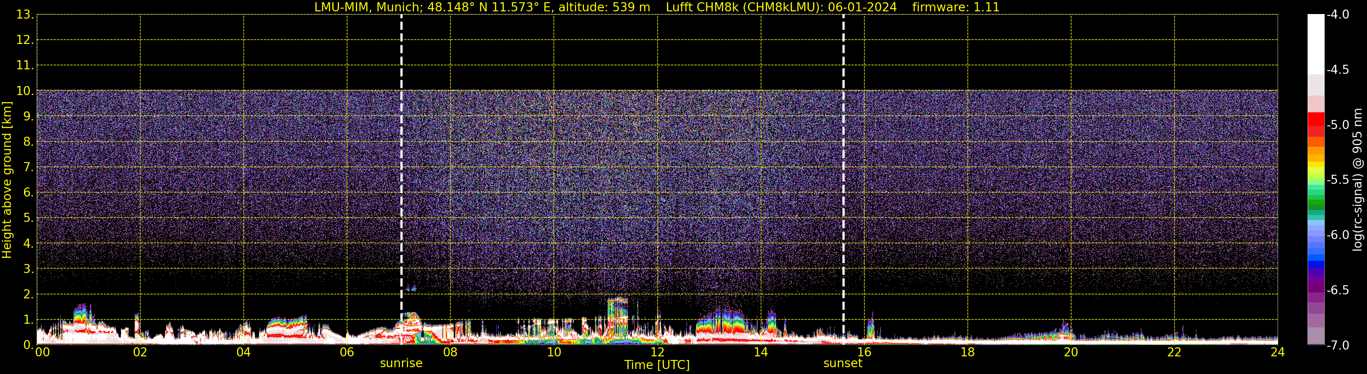The width and height of the screenshot is (1367, 374).
Task: Click the 'Time [UTC]' axis title
Action: pos(657,365)
